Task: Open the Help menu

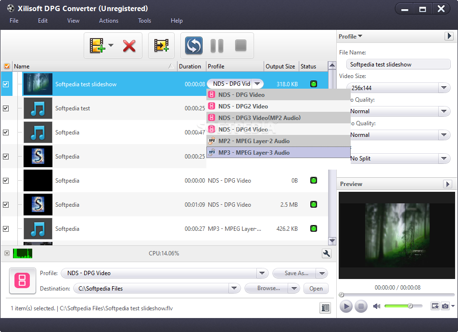Action: (x=177, y=21)
